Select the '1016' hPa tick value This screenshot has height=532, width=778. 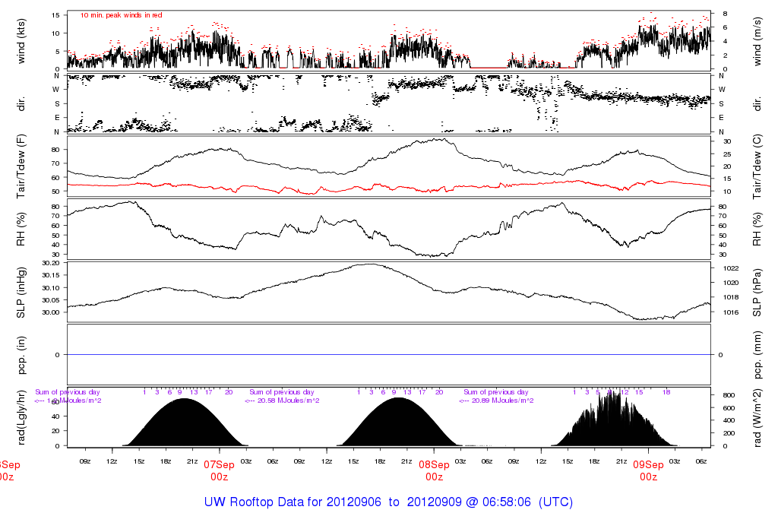click(x=732, y=312)
